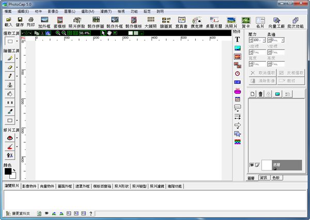Click the 列印 (print) icon
This screenshot has width=310, height=220.
[x=31, y=22]
